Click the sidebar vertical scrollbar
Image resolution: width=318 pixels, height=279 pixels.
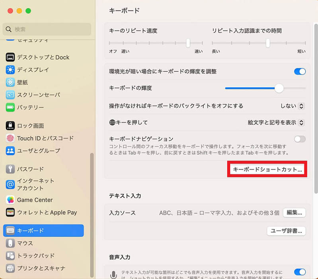coord(92,215)
